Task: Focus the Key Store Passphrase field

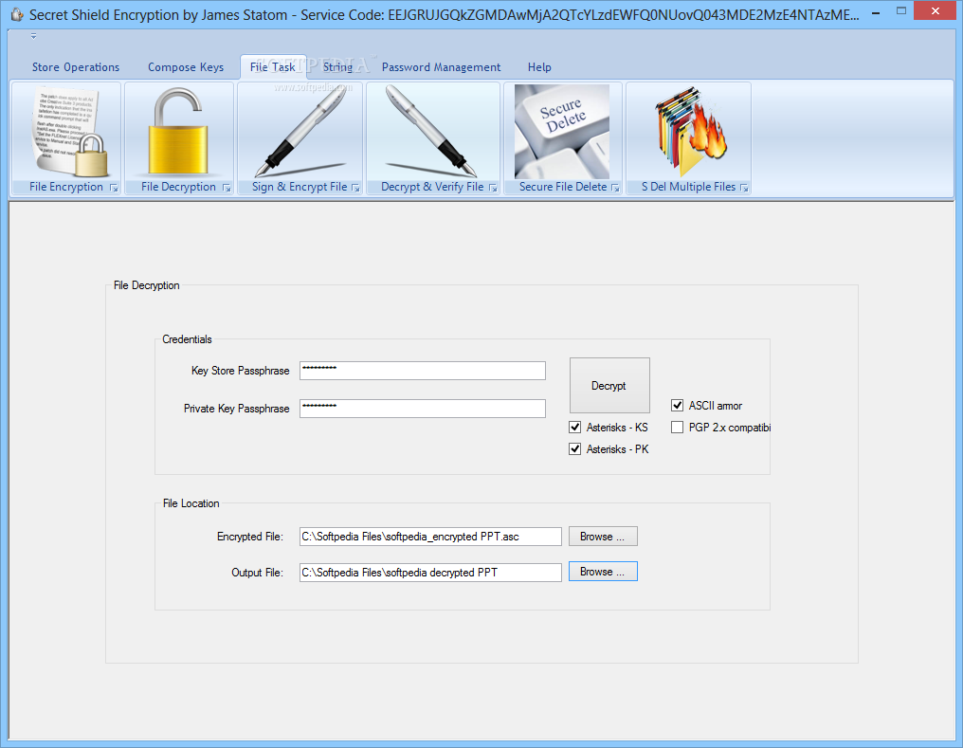Action: [423, 371]
